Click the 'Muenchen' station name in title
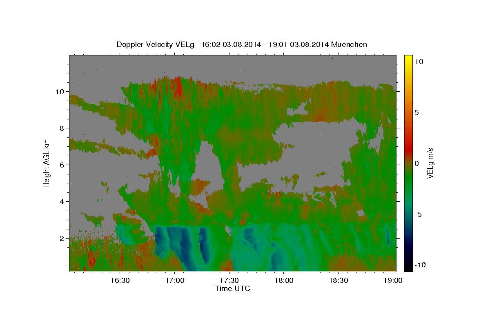Screen dimensions: 490x326 (x=350, y=44)
